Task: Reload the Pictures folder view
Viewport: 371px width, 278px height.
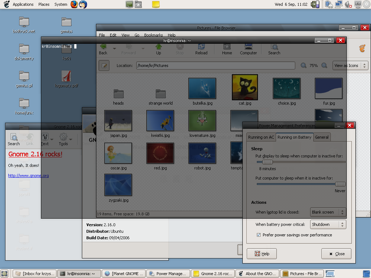Action: (201, 49)
